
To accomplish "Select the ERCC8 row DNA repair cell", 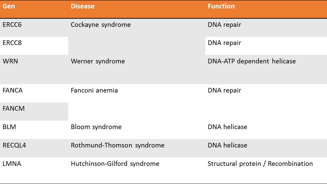I will (266, 46).
